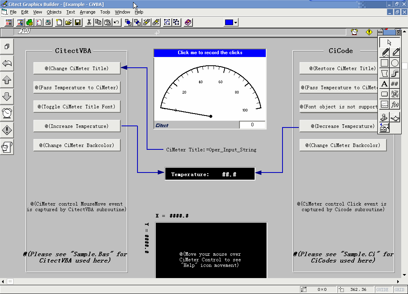This screenshot has width=408, height=294.
Task: Click the Paste clipboard icon
Action: pos(107,22)
